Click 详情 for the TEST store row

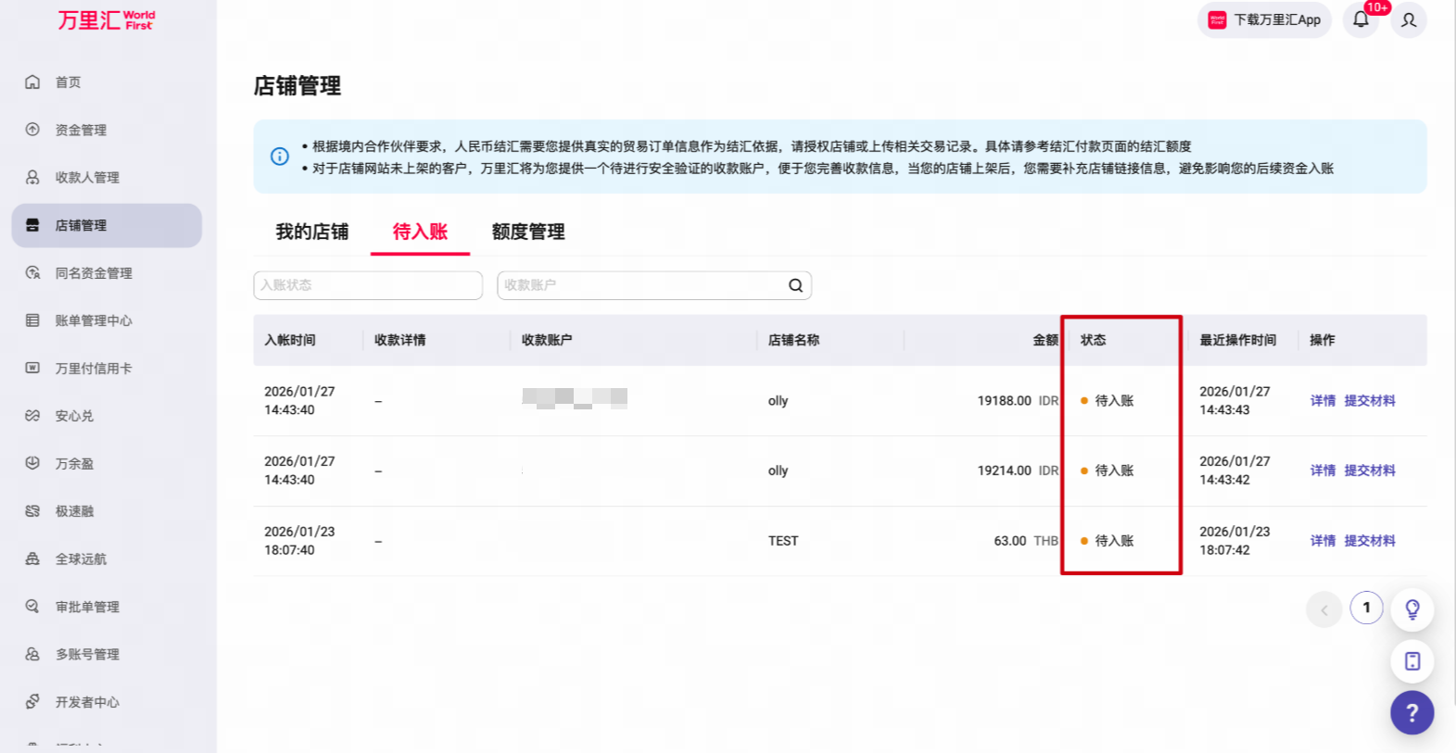pos(1323,541)
